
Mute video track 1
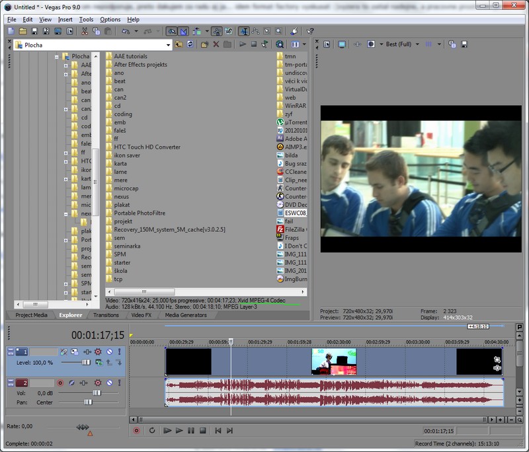click(x=109, y=352)
